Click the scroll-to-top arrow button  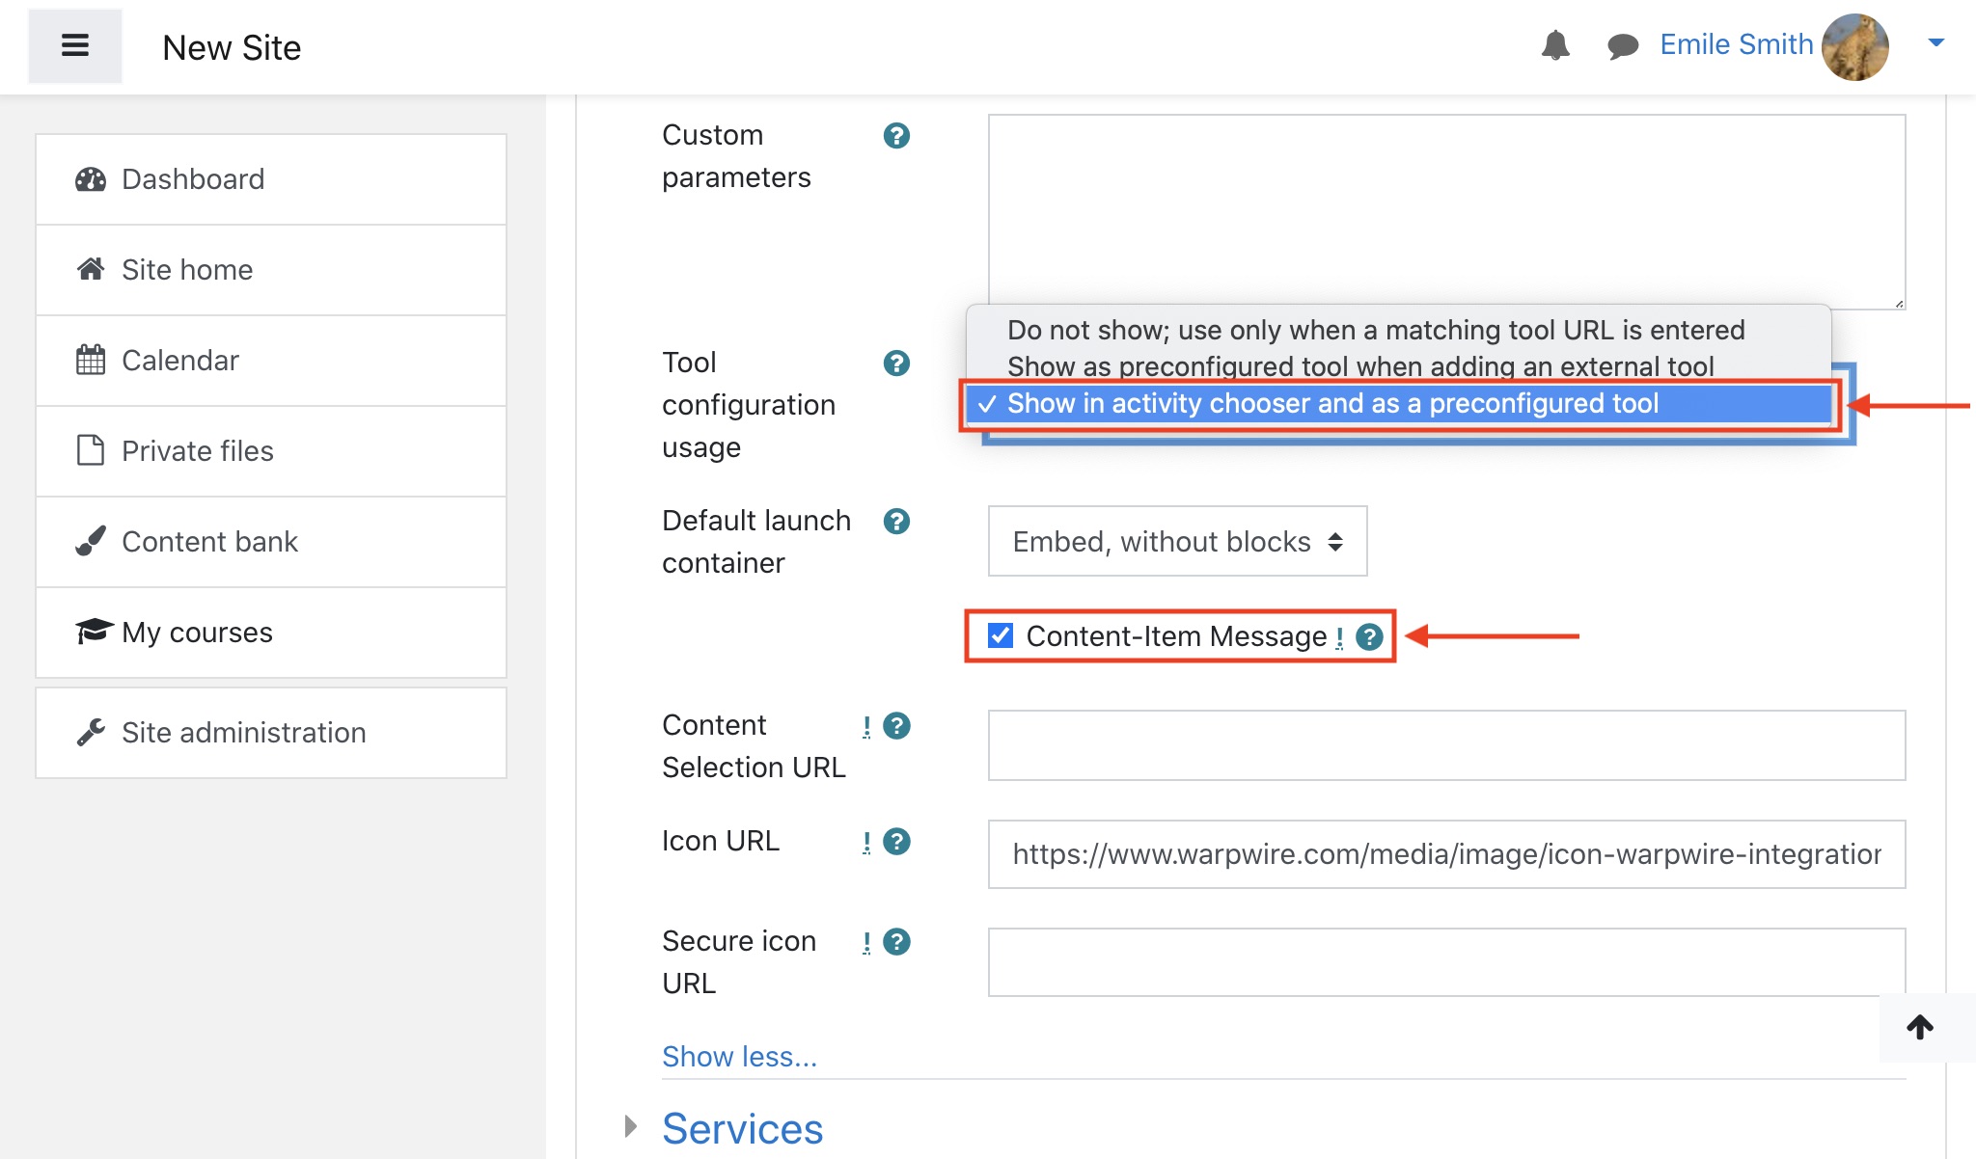[1920, 1027]
